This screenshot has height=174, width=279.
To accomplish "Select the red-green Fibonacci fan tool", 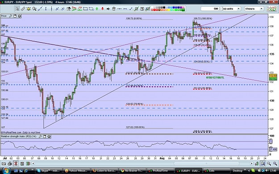I will tap(74, 9).
